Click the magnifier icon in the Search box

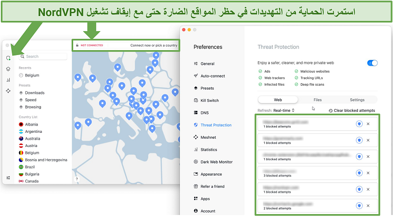coord(22,56)
